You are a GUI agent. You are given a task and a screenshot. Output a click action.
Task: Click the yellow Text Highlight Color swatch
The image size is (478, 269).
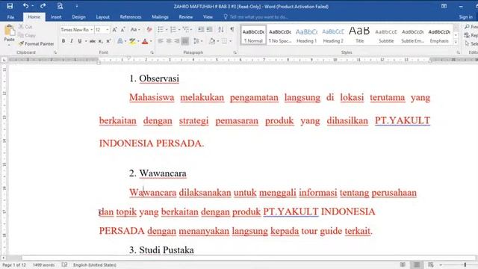(132, 41)
